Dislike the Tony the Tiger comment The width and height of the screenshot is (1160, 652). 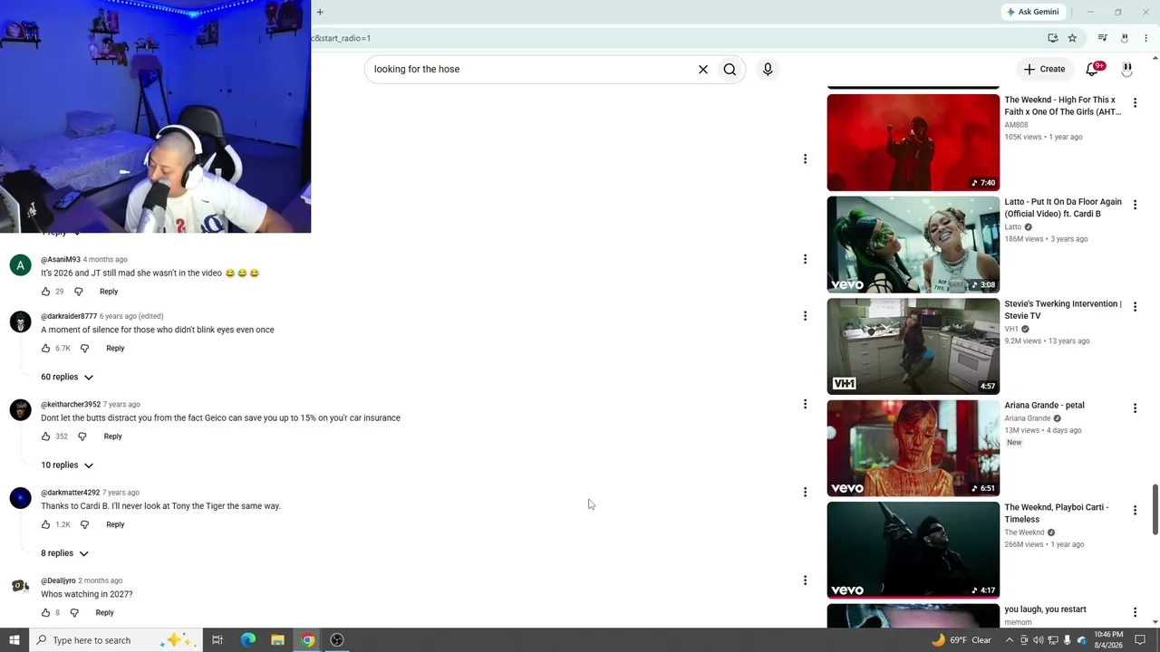84,524
